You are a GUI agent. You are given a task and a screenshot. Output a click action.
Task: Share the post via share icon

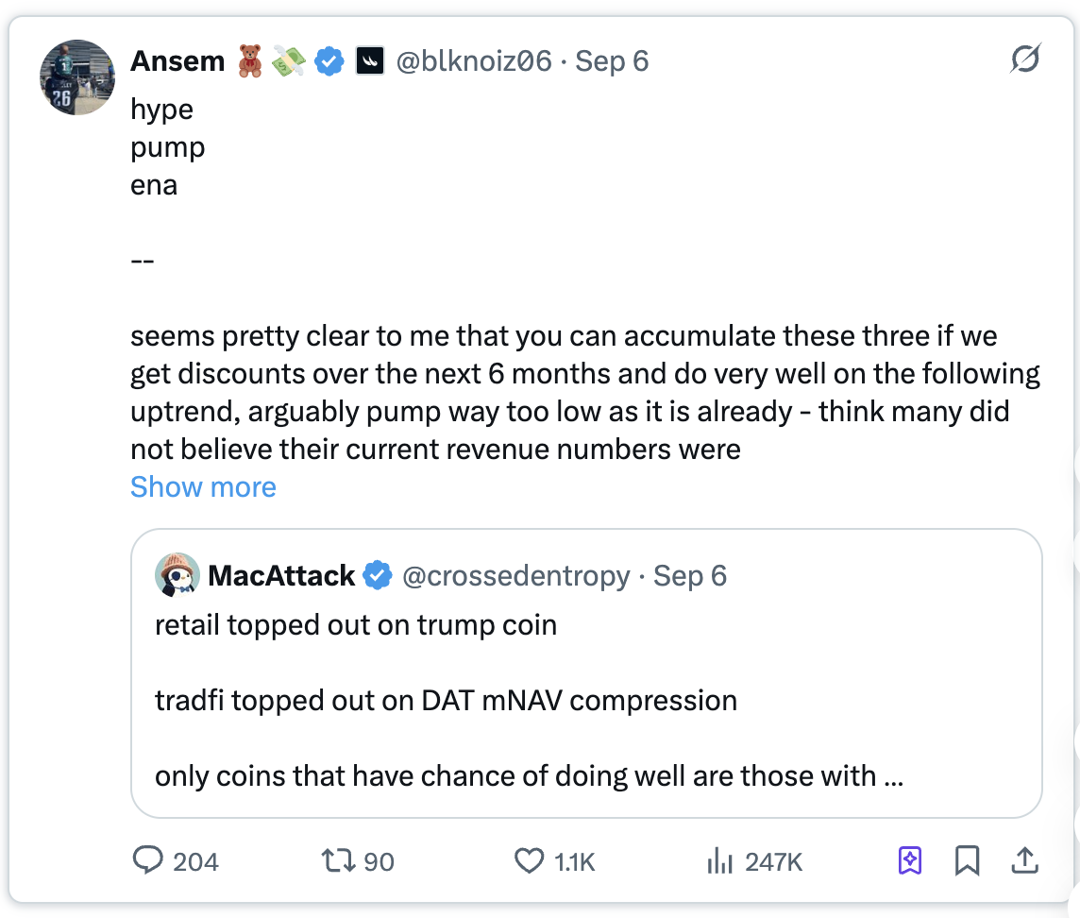(x=1024, y=860)
